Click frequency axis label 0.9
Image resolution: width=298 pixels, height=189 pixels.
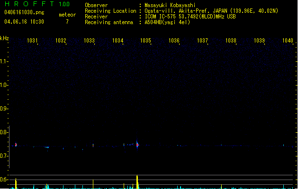tap(4, 109)
